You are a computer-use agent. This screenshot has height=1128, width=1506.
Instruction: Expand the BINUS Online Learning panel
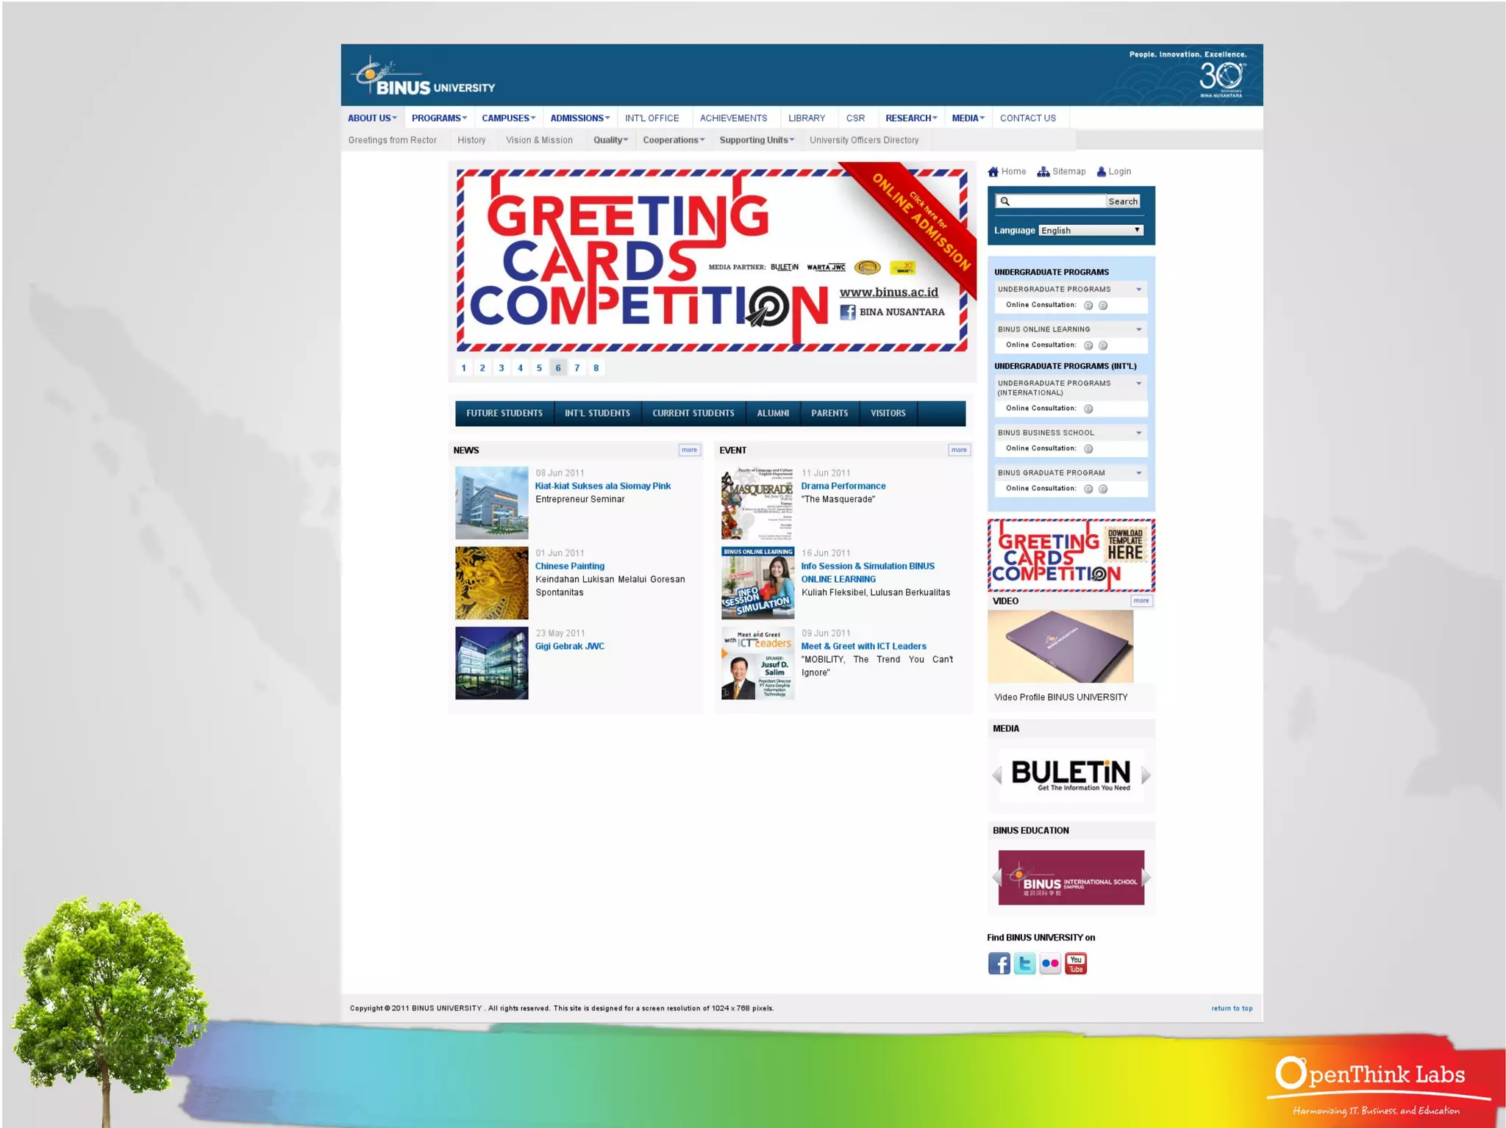click(1138, 329)
